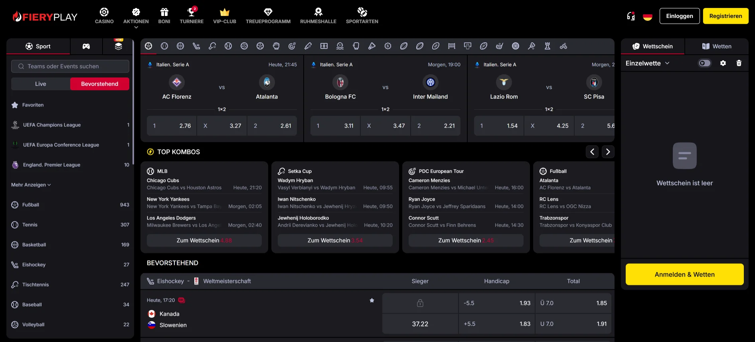Open UEFA Champions League in sidebar
The image size is (755, 342).
click(70, 125)
